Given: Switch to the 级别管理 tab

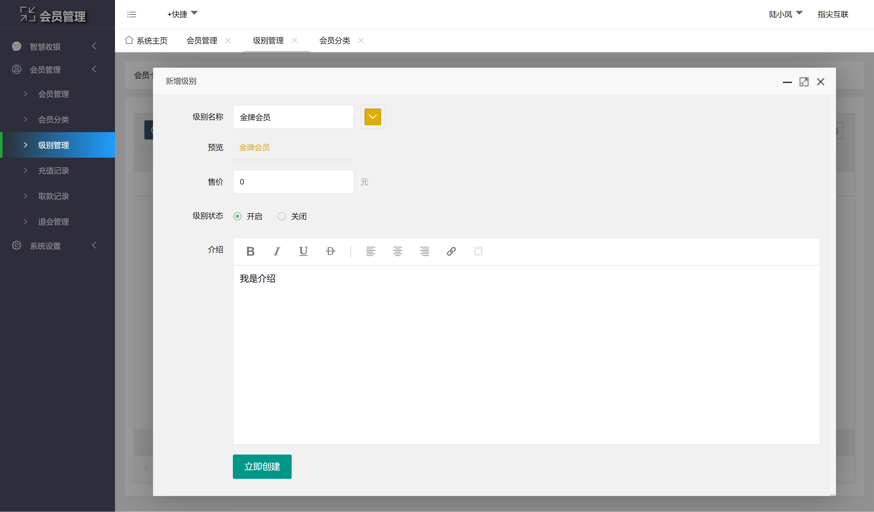Looking at the screenshot, I should tap(268, 41).
